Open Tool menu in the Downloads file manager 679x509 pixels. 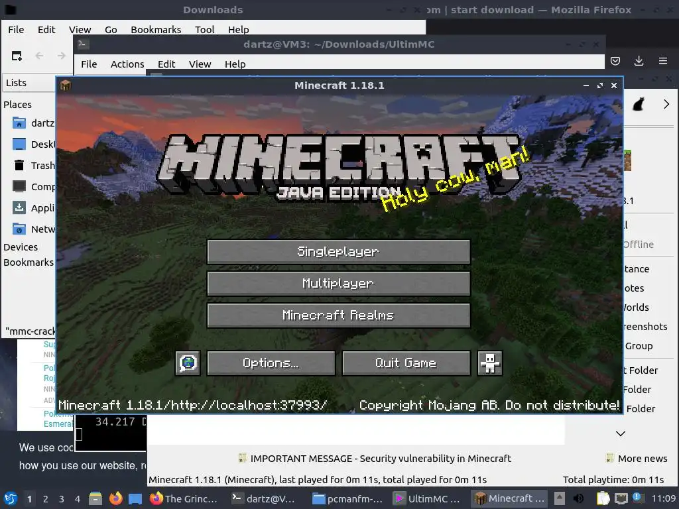point(204,29)
